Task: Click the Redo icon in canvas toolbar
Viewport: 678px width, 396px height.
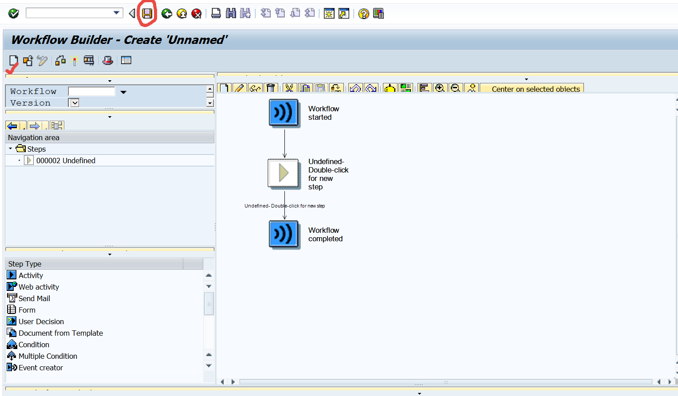Action: (x=371, y=88)
